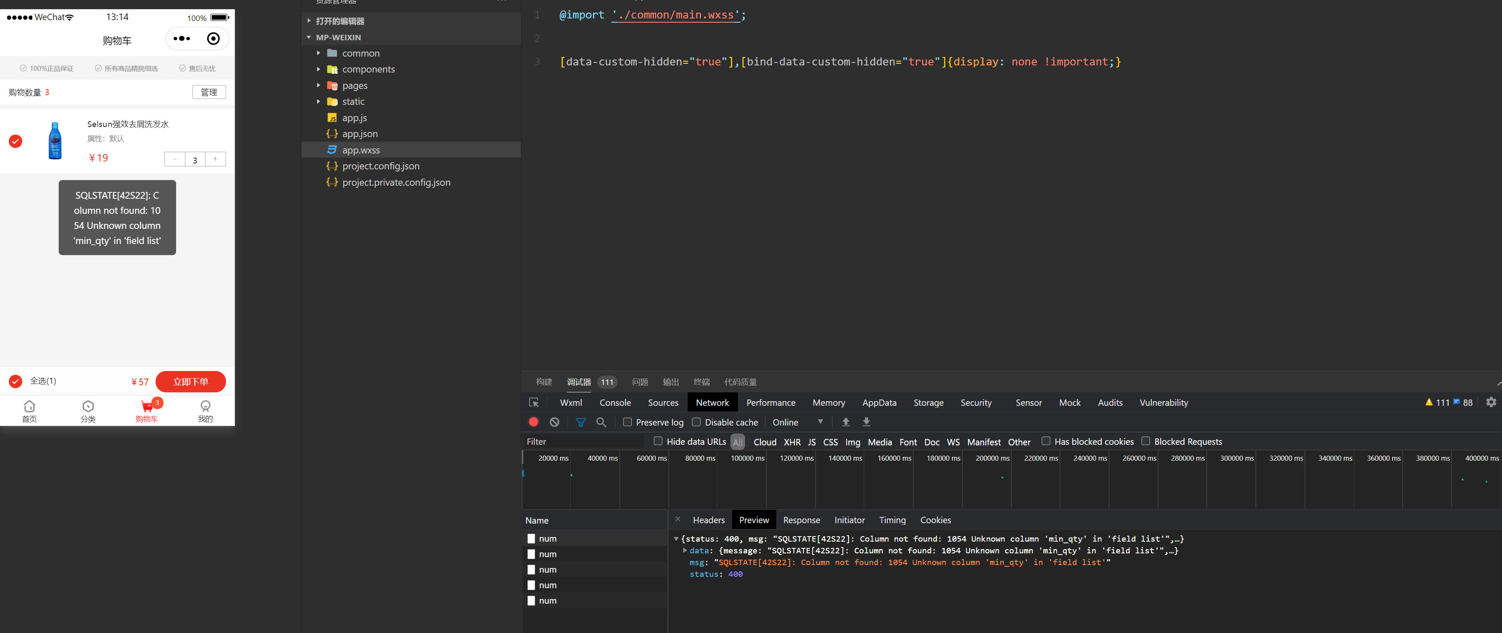
Task: Collapse the response root object
Action: 676,539
